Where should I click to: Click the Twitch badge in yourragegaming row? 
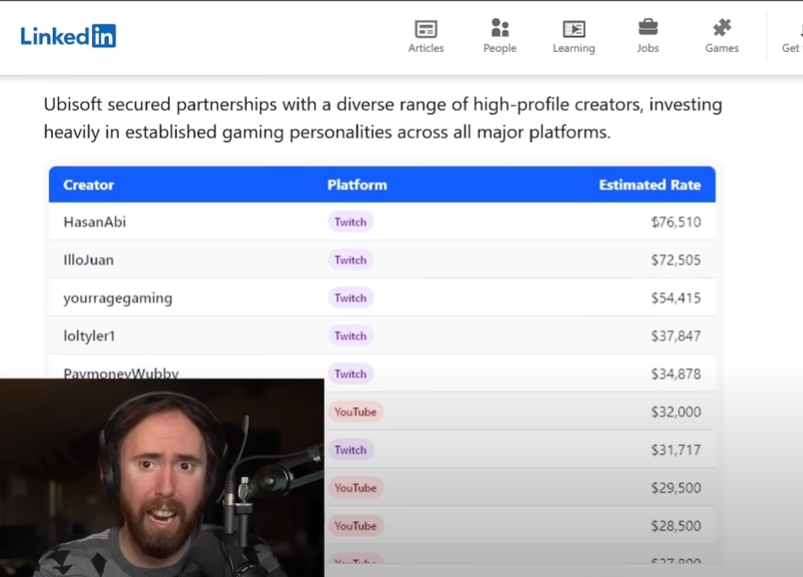point(351,298)
